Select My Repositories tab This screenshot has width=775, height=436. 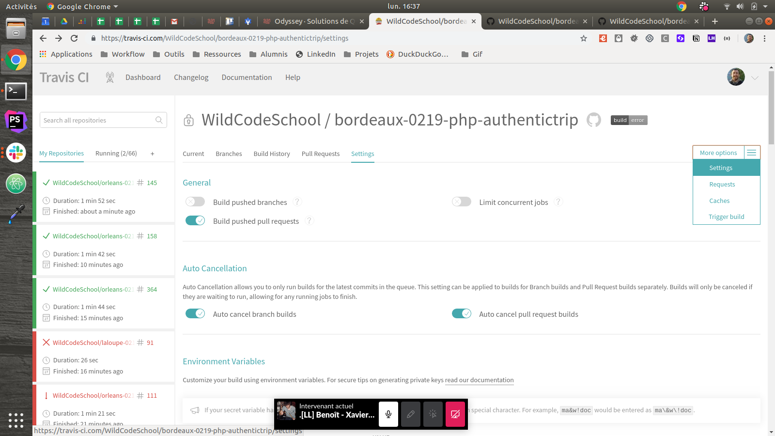tap(62, 153)
